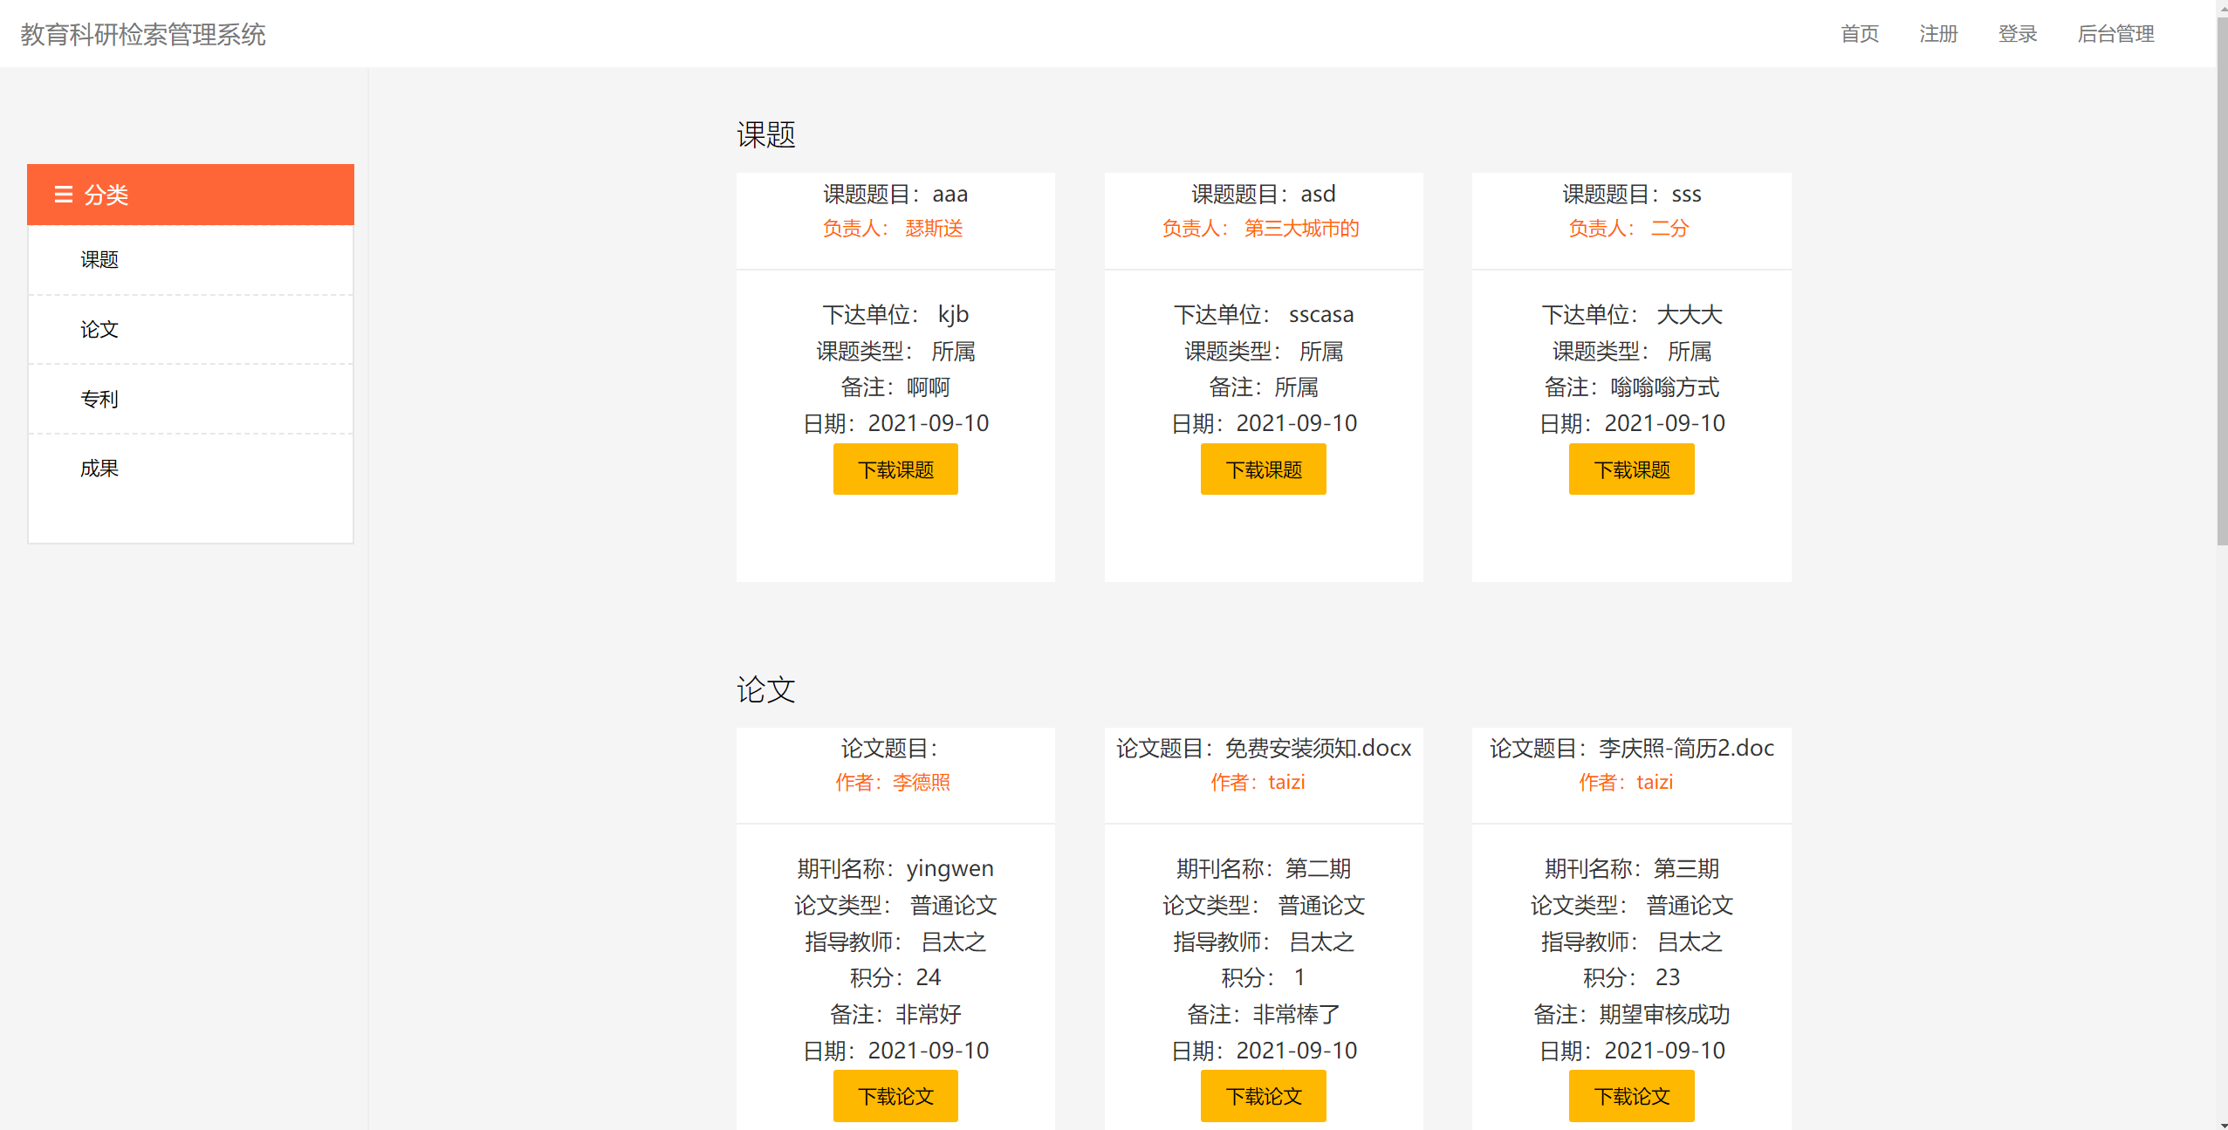Screen dimensions: 2228x1130
Task: Download the aaa 课题 file
Action: pos(895,469)
